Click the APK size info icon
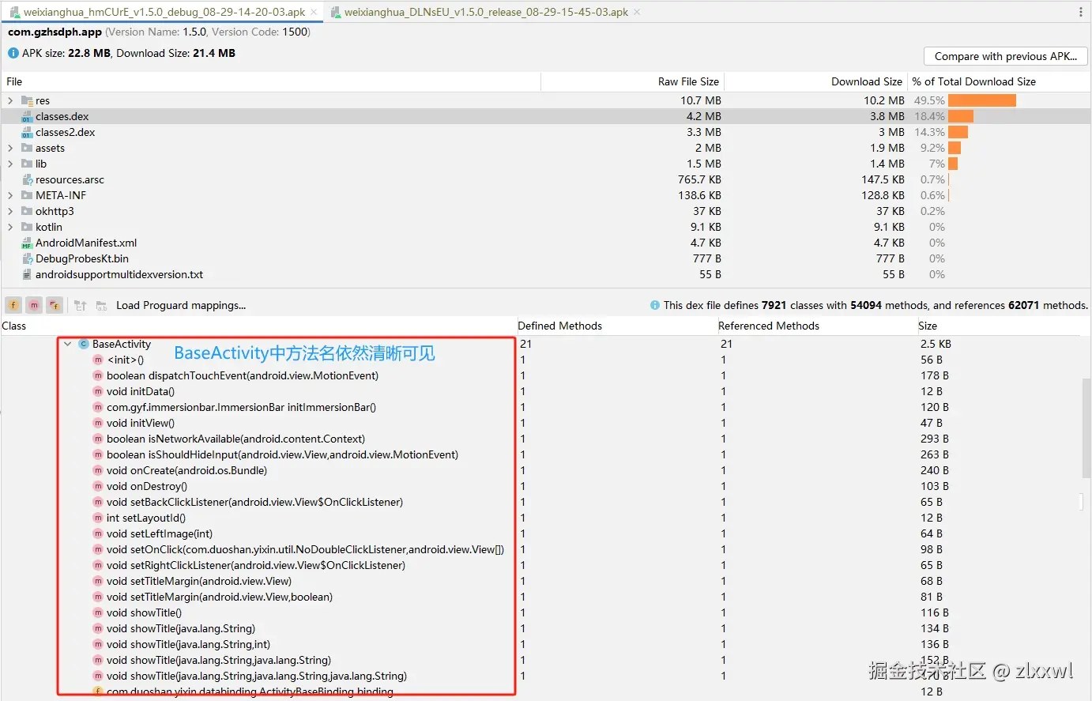The image size is (1092, 701). [13, 53]
